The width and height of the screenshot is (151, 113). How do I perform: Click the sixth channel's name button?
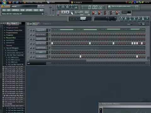click(x=41, y=52)
